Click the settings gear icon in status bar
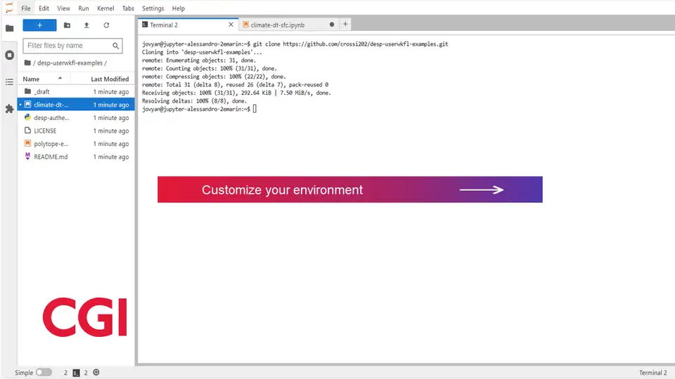675x379 pixels. [96, 372]
